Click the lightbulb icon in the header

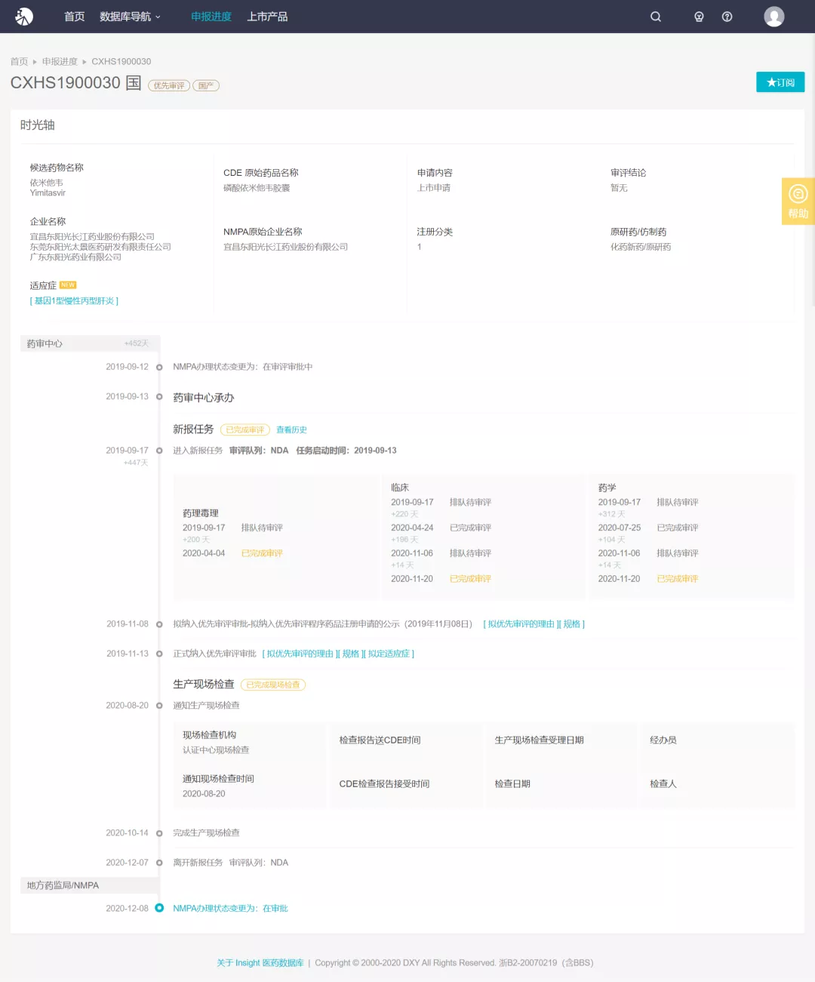[x=699, y=17]
